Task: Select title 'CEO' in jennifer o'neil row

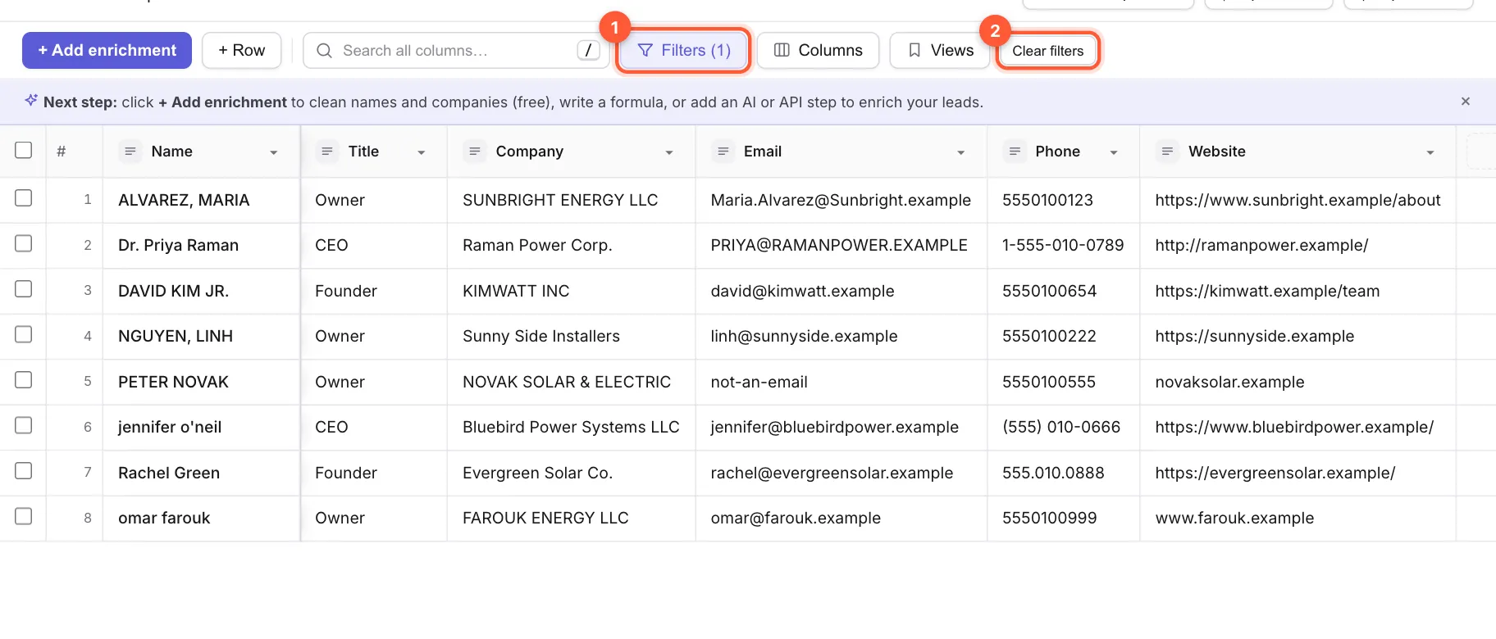Action: click(374, 427)
